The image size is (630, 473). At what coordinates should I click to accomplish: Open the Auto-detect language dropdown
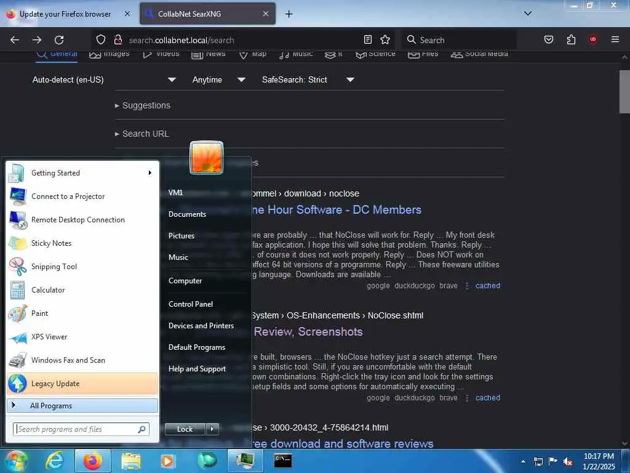point(104,79)
